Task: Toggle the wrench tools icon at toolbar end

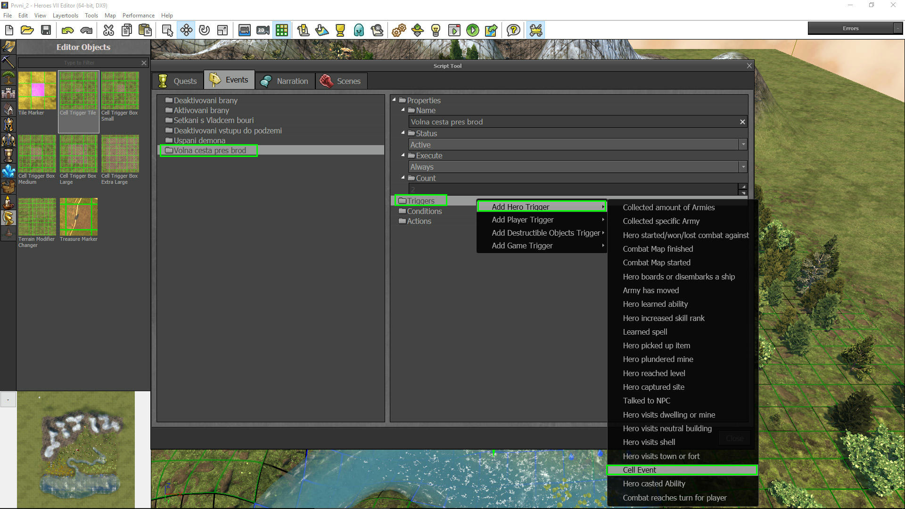Action: tap(536, 30)
